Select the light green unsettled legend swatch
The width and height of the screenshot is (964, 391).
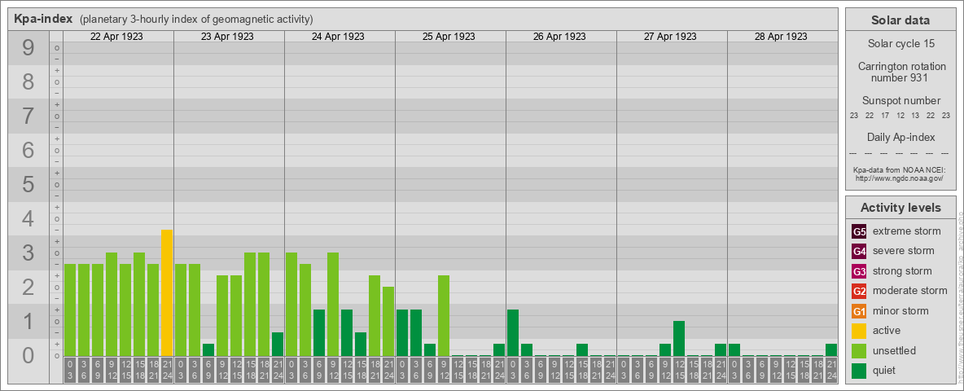pos(859,350)
